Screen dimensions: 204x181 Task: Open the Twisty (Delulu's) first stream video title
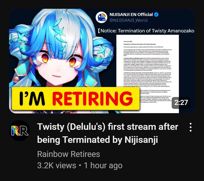tap(108, 133)
